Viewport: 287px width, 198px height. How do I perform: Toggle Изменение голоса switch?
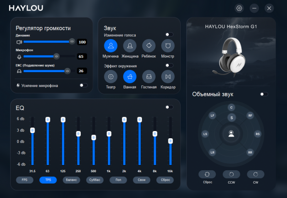click(169, 34)
